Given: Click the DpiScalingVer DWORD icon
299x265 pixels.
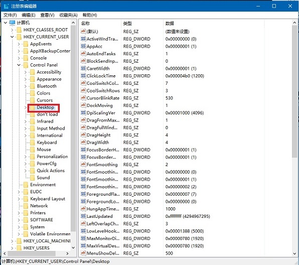Looking at the screenshot, I should (x=83, y=113).
